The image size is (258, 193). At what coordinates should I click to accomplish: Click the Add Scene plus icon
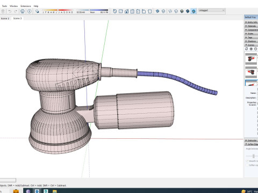pos(251,49)
